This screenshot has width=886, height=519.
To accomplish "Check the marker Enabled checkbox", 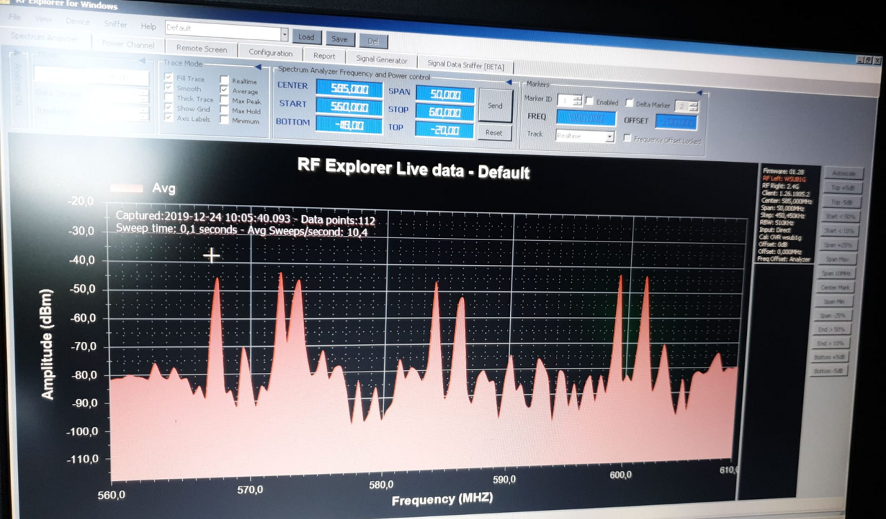I will (x=590, y=102).
